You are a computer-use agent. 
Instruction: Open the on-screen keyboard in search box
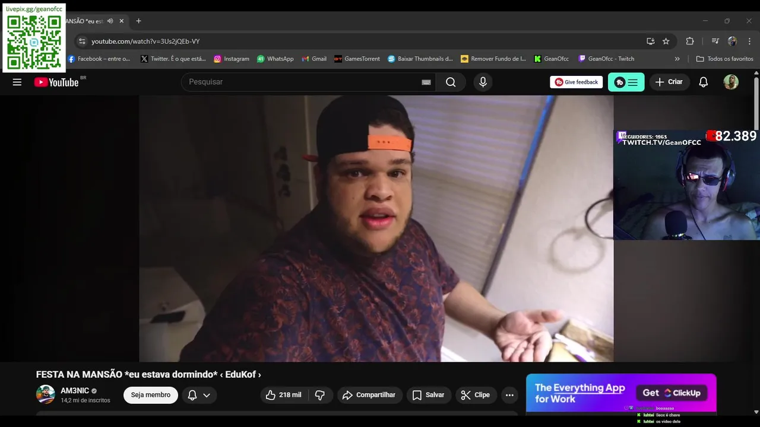click(426, 82)
